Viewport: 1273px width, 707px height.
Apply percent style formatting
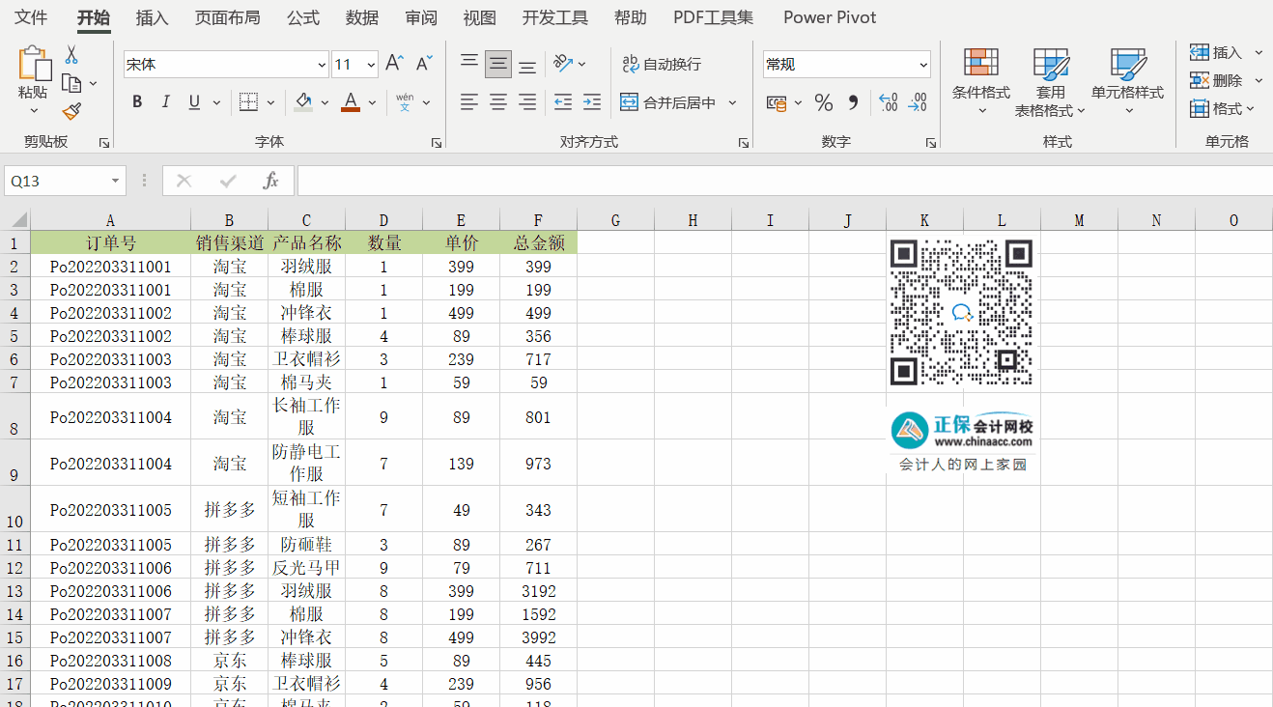[824, 102]
